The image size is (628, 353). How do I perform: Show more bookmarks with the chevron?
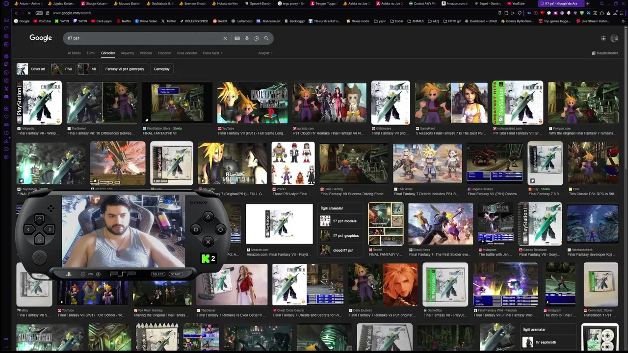623,21
